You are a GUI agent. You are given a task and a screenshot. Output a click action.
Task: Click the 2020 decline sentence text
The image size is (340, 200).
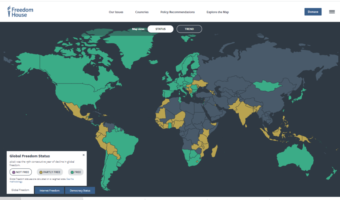[x=42, y=163]
